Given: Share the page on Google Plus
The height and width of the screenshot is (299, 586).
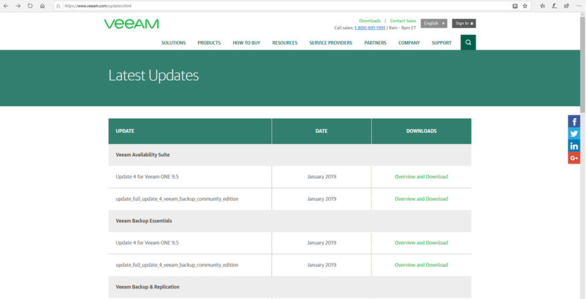Looking at the screenshot, I should coord(574,158).
